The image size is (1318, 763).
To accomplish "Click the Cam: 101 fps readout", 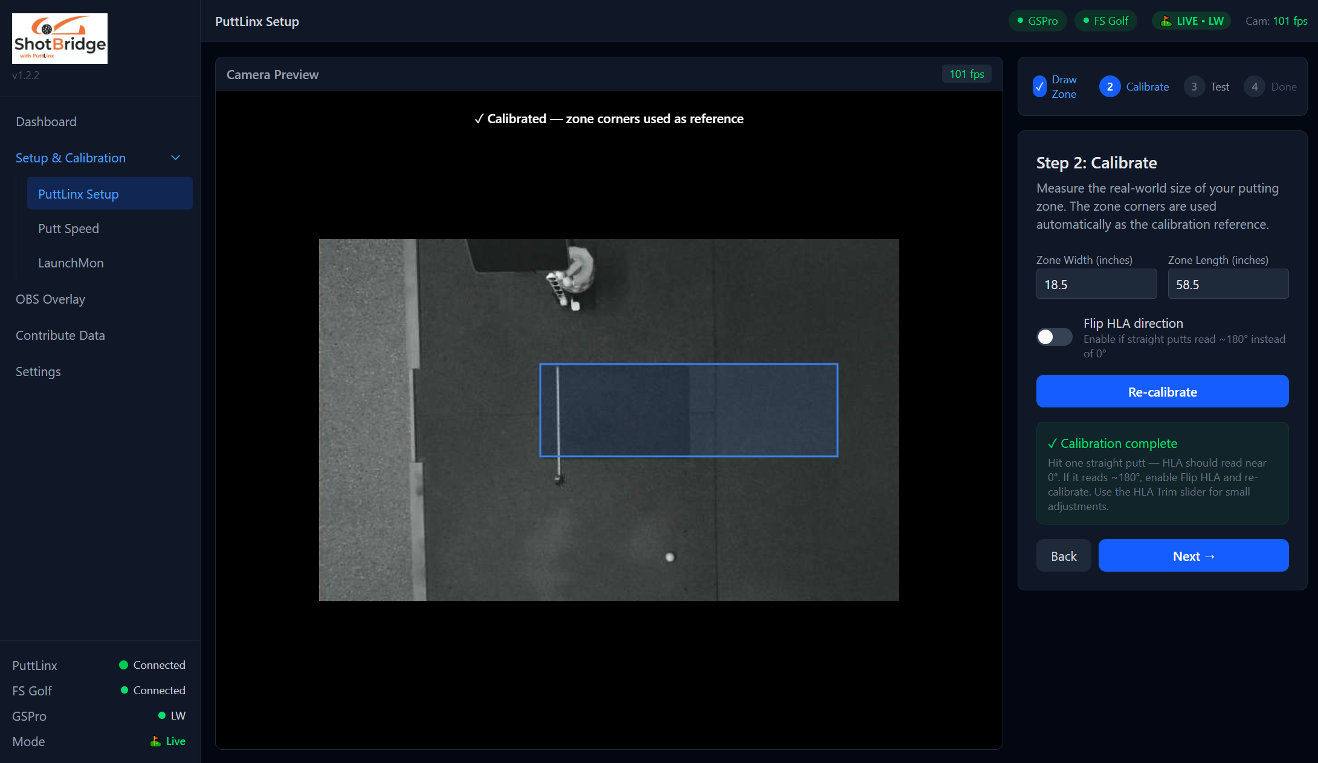I will click(1276, 21).
